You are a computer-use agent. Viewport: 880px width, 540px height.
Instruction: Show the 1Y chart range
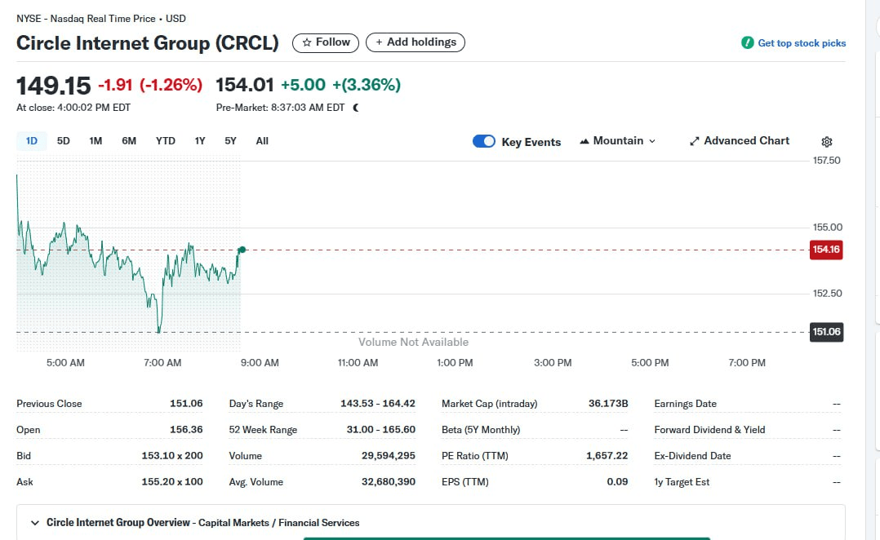tap(200, 141)
